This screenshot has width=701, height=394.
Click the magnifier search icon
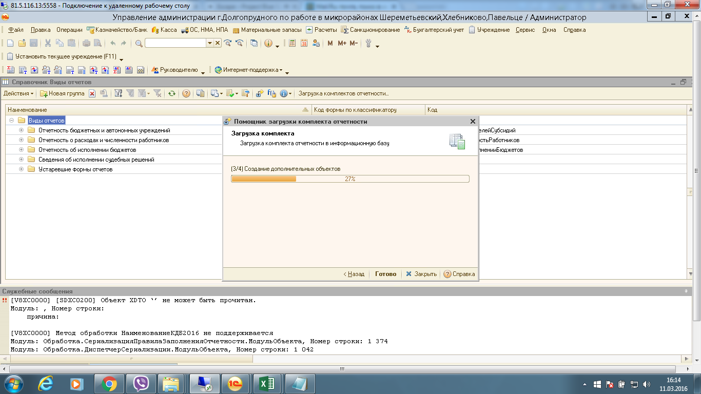click(x=139, y=44)
